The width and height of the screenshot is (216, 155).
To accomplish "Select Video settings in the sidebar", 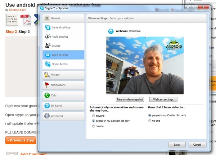I will [63, 55].
